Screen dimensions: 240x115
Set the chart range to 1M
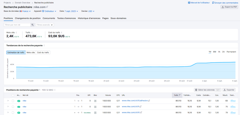(210, 52)
